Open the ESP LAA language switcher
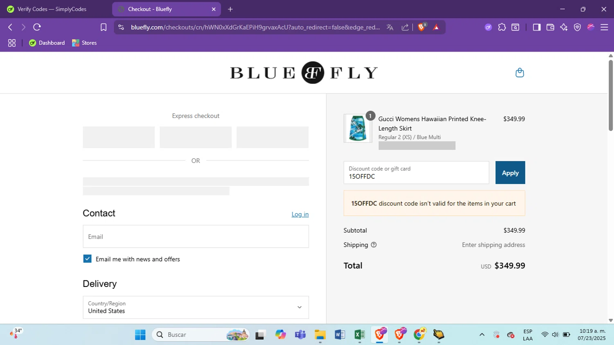The width and height of the screenshot is (614, 345). (528, 335)
